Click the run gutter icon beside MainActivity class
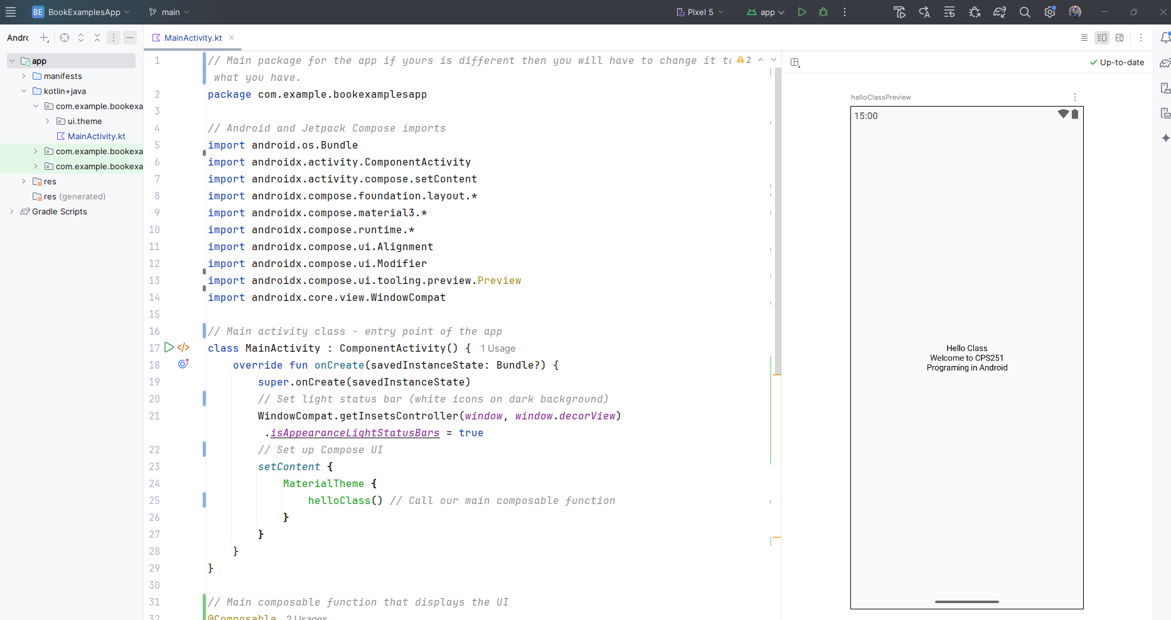The width and height of the screenshot is (1171, 620). (169, 347)
